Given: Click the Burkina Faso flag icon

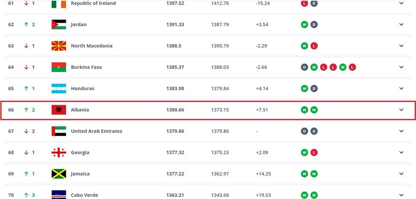Looking at the screenshot, I should [59, 67].
